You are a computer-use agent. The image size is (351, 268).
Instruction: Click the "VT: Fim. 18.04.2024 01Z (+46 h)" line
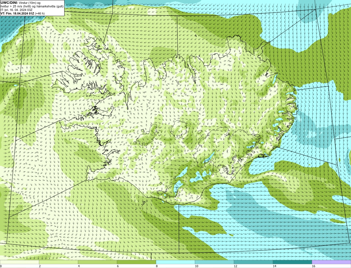click(22, 13)
